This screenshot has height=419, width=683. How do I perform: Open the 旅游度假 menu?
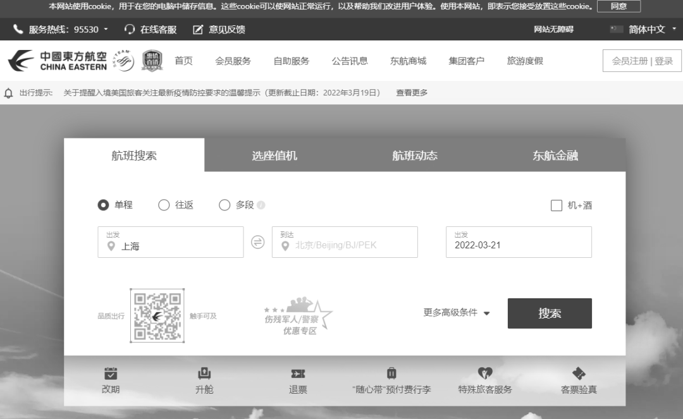pyautogui.click(x=525, y=61)
